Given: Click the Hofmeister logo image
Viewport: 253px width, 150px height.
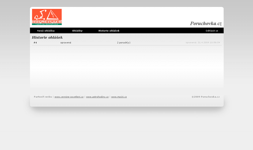Looking at the screenshot, I should click(x=47, y=17).
